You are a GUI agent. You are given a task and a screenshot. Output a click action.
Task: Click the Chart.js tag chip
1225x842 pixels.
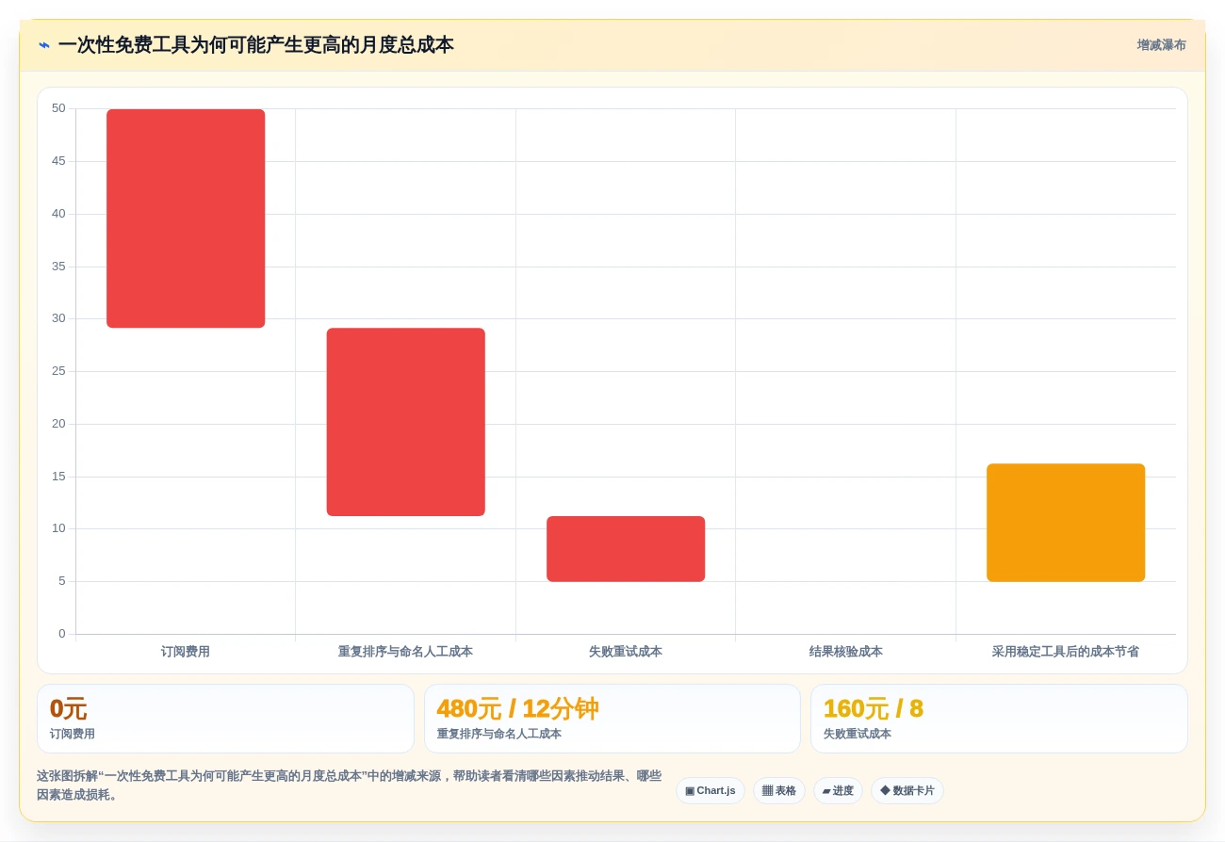click(710, 791)
